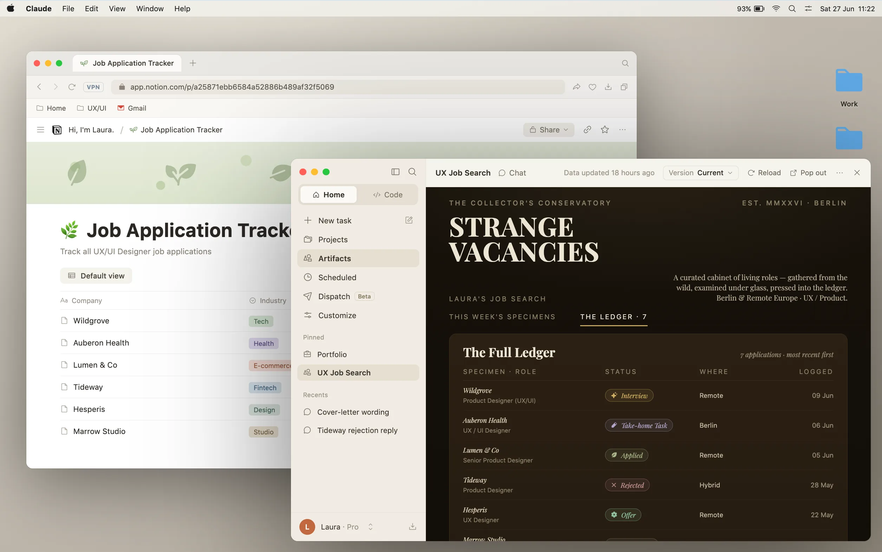Open Dispatch Beta in the sidebar

pyautogui.click(x=358, y=296)
